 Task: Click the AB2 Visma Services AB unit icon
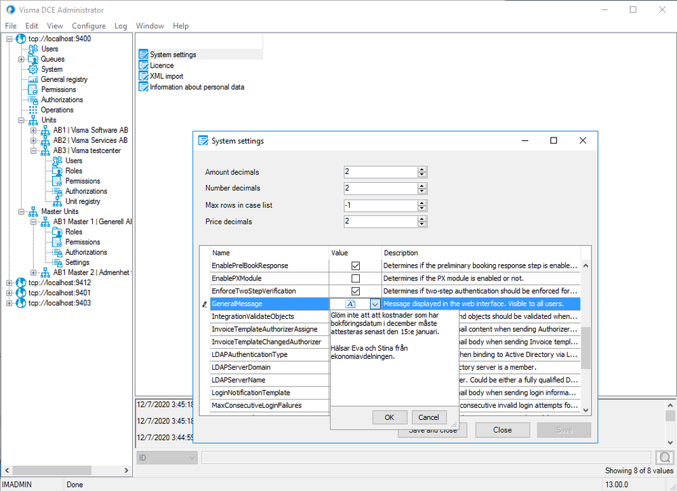click(x=45, y=141)
